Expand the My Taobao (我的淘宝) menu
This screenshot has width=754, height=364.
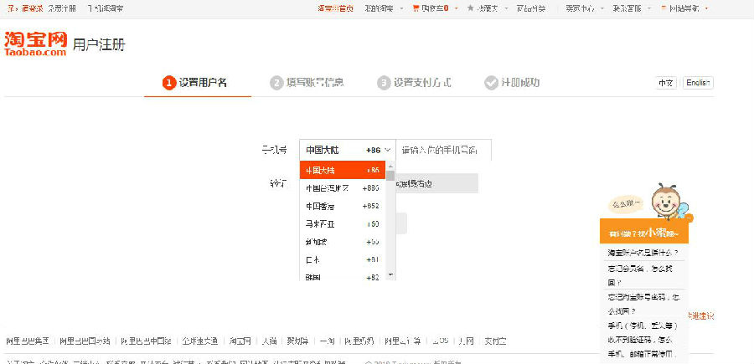[401, 8]
